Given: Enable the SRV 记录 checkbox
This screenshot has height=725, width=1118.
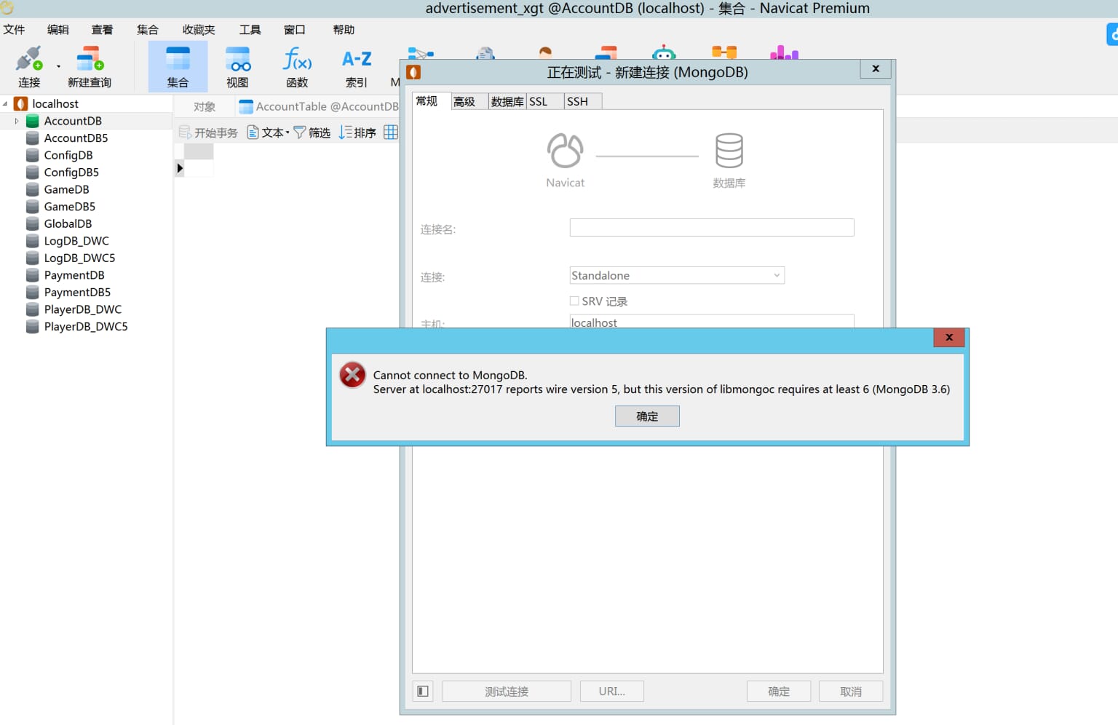Looking at the screenshot, I should click(x=574, y=301).
